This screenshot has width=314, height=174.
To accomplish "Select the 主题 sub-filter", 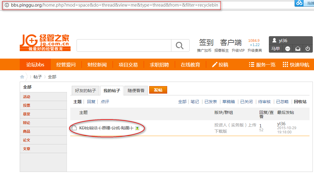I will [77, 102].
